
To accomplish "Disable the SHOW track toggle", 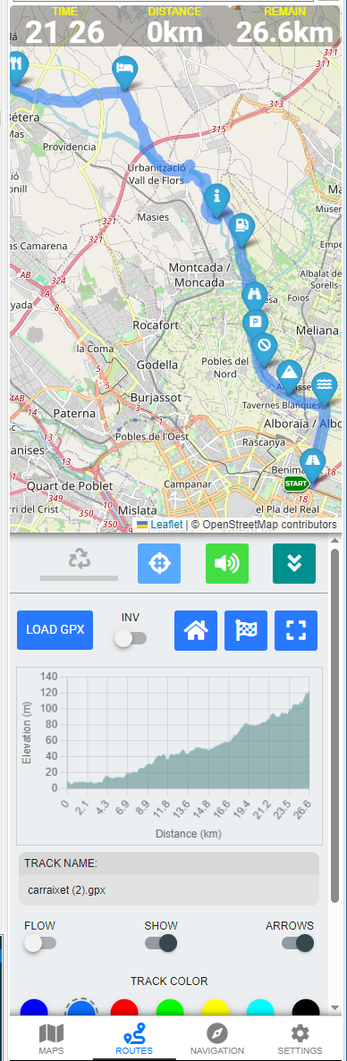I will [x=161, y=943].
